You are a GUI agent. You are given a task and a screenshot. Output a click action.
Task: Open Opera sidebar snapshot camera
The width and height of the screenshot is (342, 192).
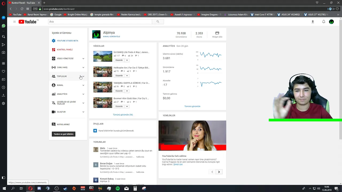pyautogui.click(x=3, y=53)
